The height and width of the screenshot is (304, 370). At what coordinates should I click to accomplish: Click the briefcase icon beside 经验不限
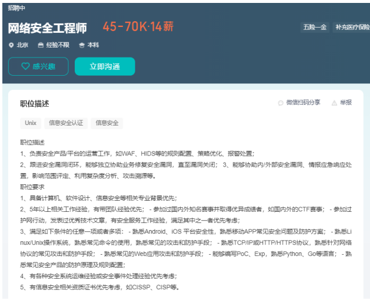click(x=41, y=45)
